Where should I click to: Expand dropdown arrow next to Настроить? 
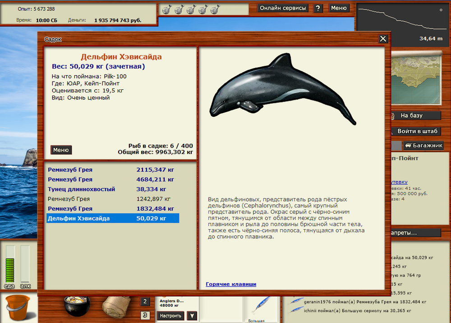point(192,316)
